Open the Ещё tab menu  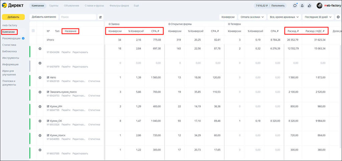136,6
